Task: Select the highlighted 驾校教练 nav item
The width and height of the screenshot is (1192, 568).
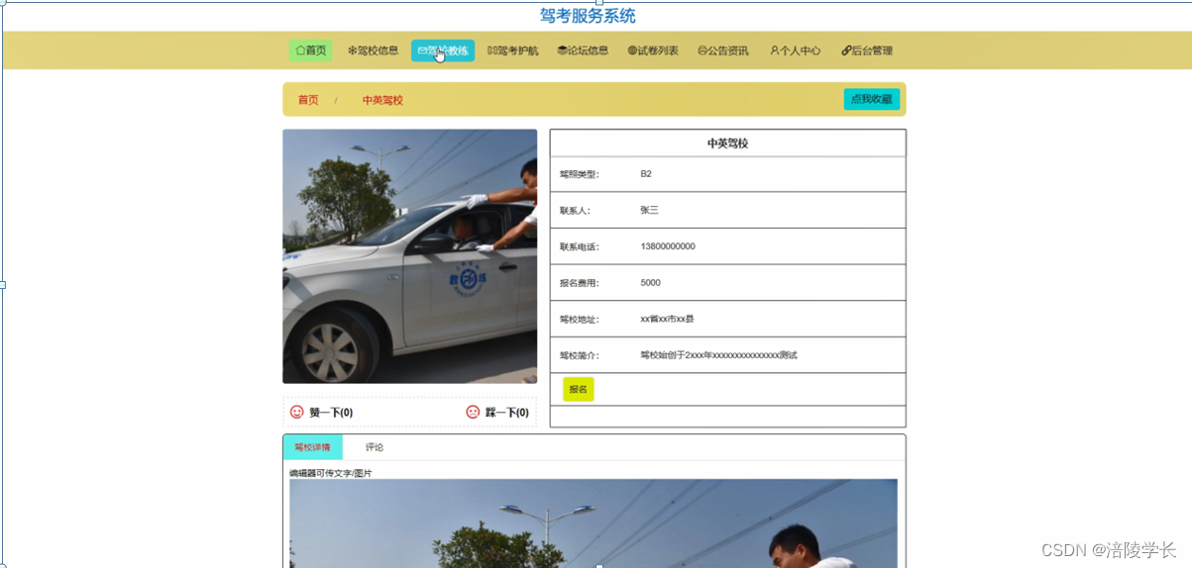Action: (443, 50)
